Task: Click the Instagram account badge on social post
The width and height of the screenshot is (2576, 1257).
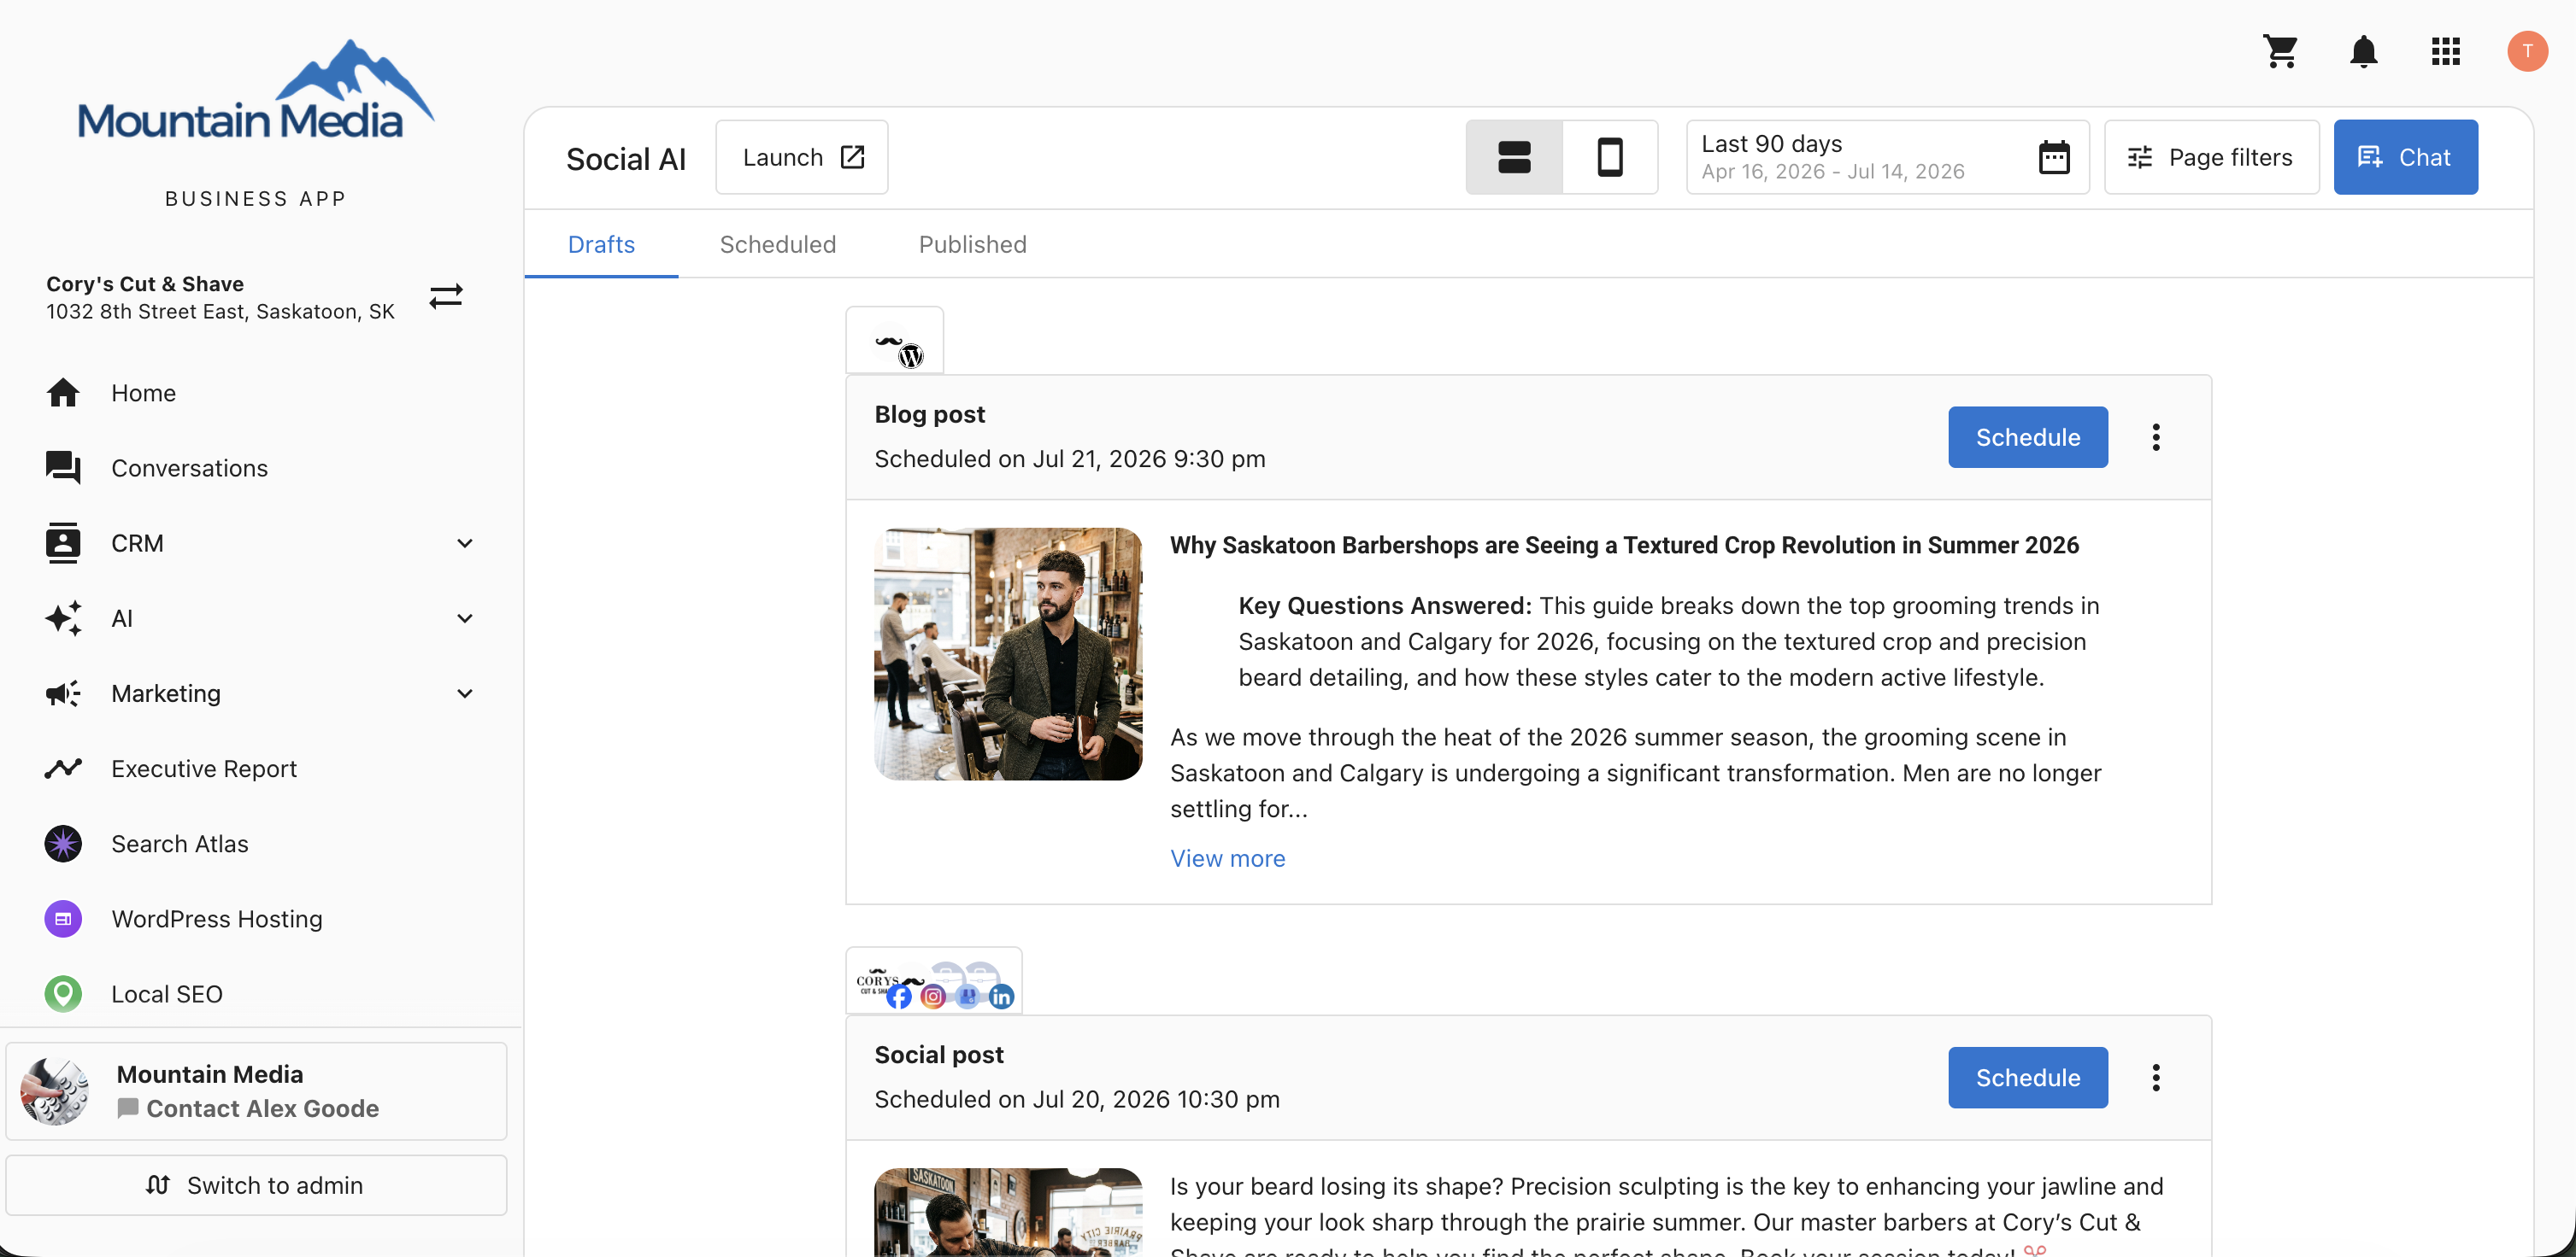Action: tap(933, 997)
